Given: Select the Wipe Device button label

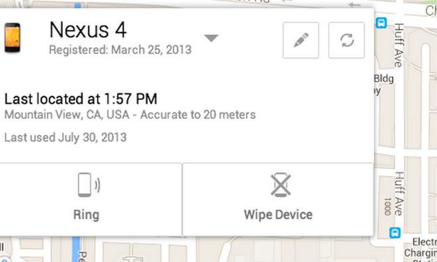Looking at the screenshot, I should (x=278, y=214).
